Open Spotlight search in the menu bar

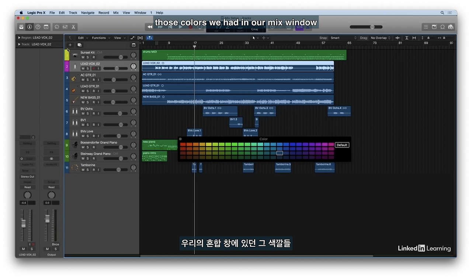coord(442,13)
